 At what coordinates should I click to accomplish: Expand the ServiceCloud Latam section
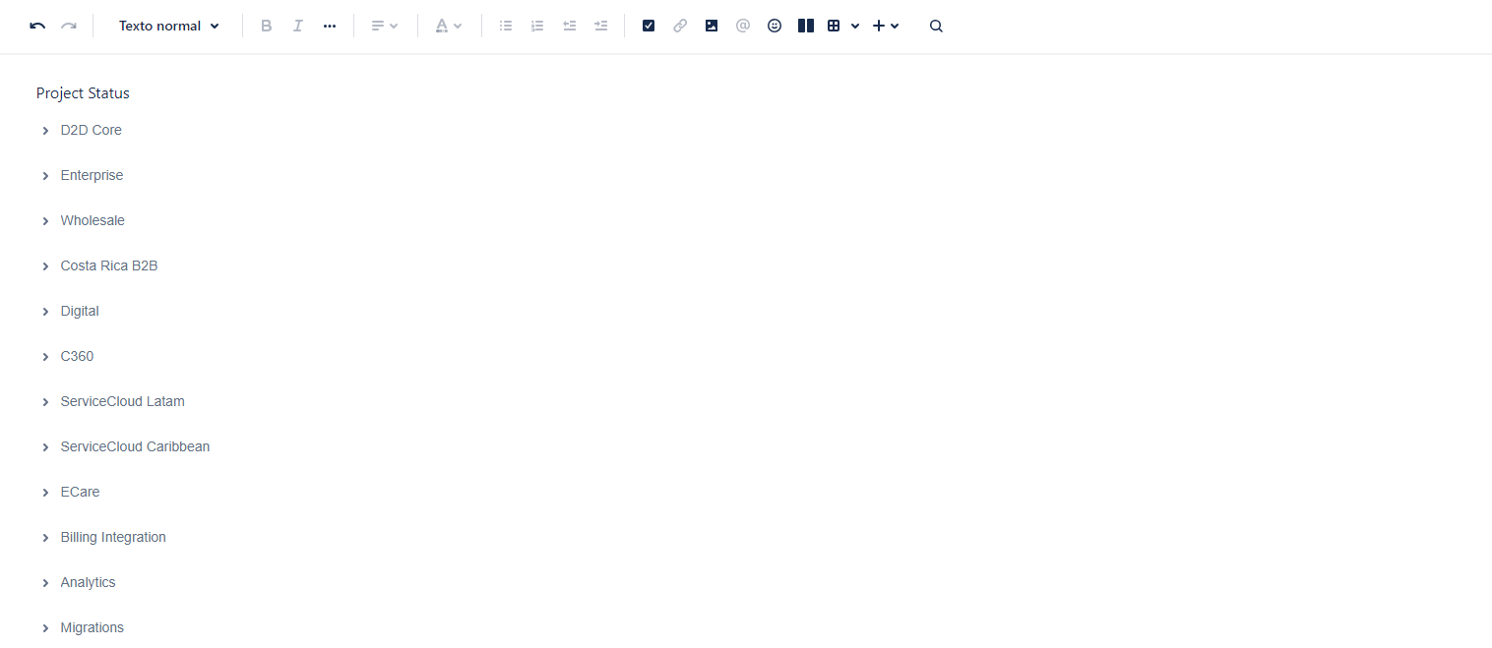(45, 402)
